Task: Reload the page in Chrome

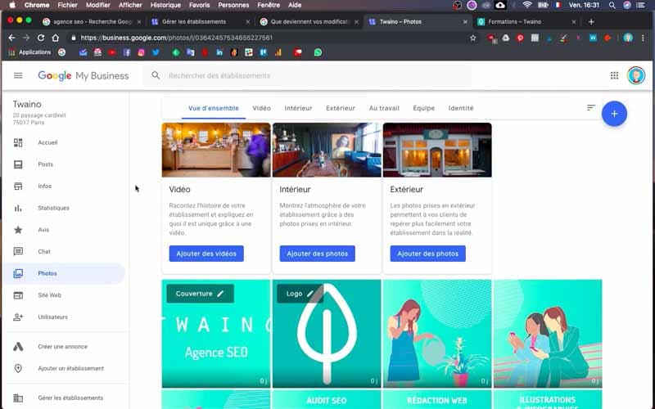Action: tap(40, 38)
